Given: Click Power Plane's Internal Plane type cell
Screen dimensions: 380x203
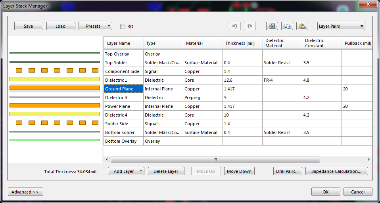Looking at the screenshot, I should [x=163, y=106].
